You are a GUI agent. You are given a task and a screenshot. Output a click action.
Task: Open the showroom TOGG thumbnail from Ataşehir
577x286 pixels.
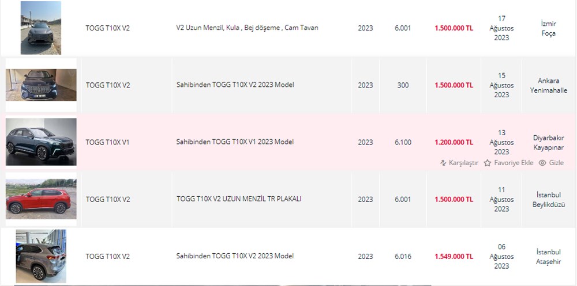pyautogui.click(x=41, y=256)
